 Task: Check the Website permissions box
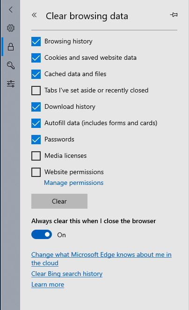tap(36, 172)
